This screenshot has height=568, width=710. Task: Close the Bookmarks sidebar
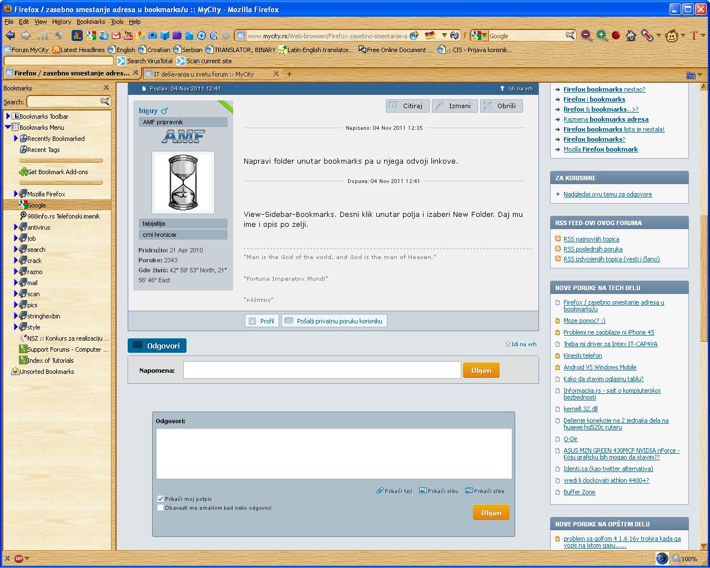[x=106, y=88]
